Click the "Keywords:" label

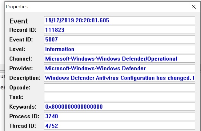23,107
